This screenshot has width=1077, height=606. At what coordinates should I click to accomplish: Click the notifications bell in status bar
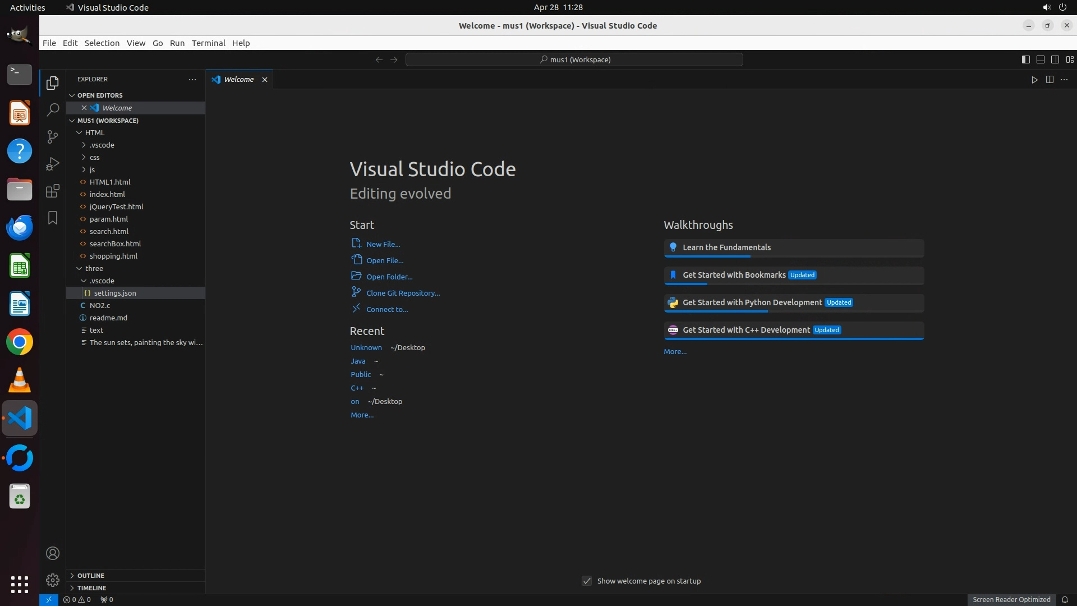pyautogui.click(x=1065, y=599)
